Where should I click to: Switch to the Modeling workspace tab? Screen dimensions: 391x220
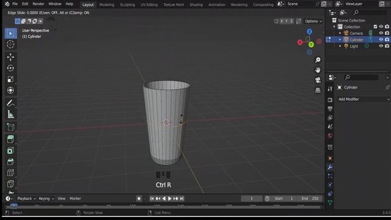(x=107, y=5)
